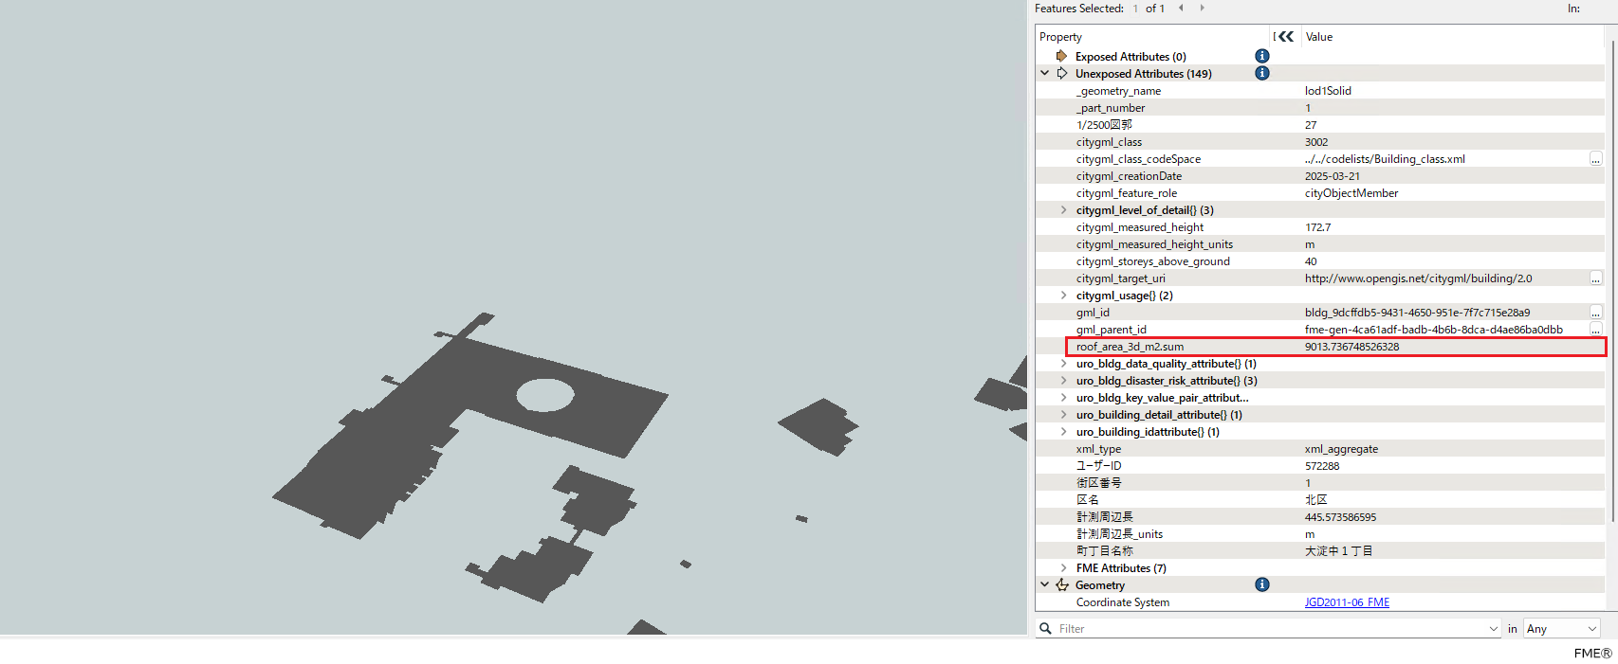Click info icon beside Unexposed Attributes
This screenshot has height=664, width=1618.
1261,74
